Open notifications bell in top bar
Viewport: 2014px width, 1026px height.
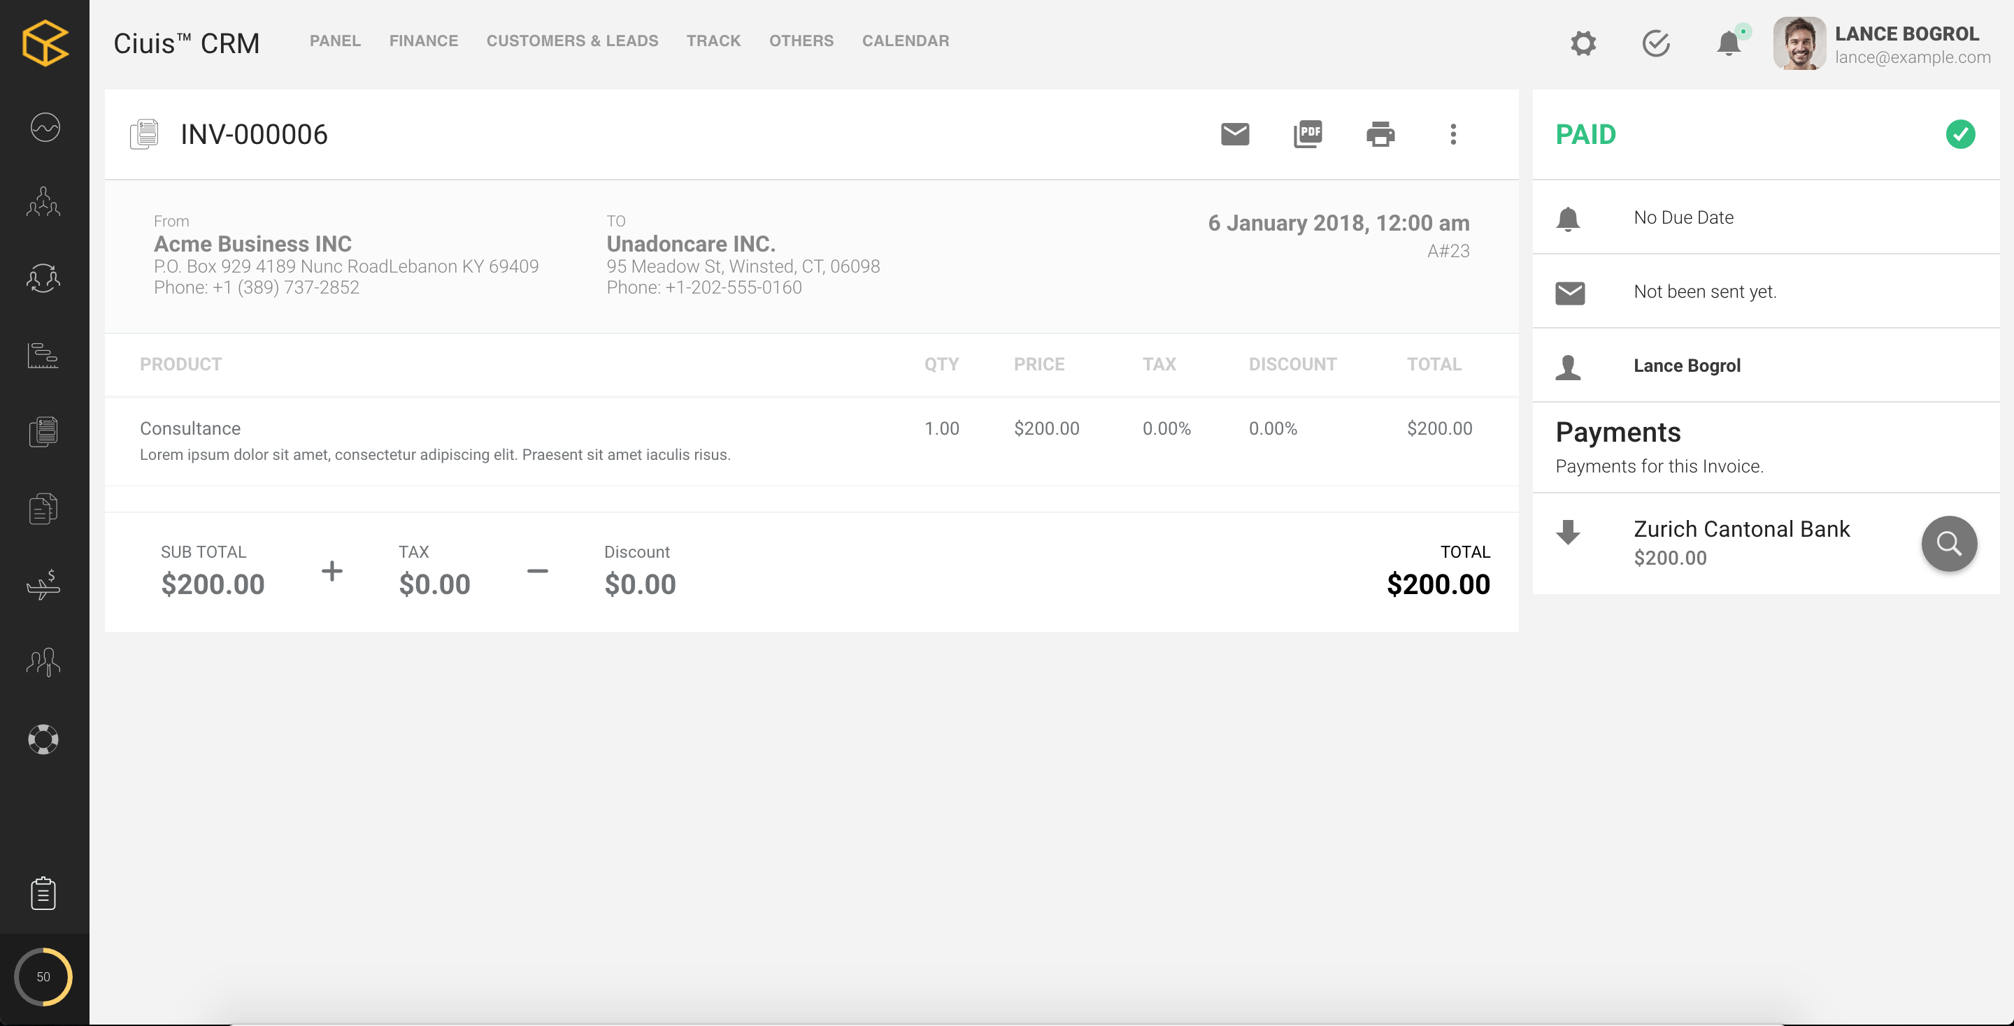[x=1729, y=43]
